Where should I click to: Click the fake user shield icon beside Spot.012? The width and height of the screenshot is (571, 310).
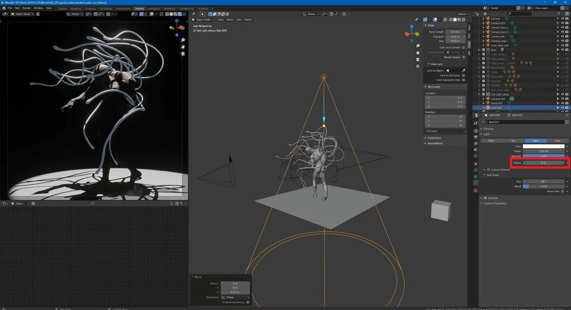click(x=567, y=122)
